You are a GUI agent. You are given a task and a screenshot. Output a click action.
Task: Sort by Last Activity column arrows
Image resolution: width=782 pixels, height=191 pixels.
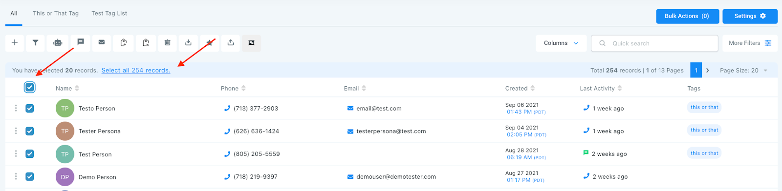620,88
